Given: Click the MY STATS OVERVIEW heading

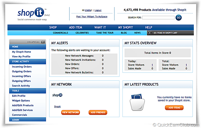Looking at the screenshot, I should [140, 43].
